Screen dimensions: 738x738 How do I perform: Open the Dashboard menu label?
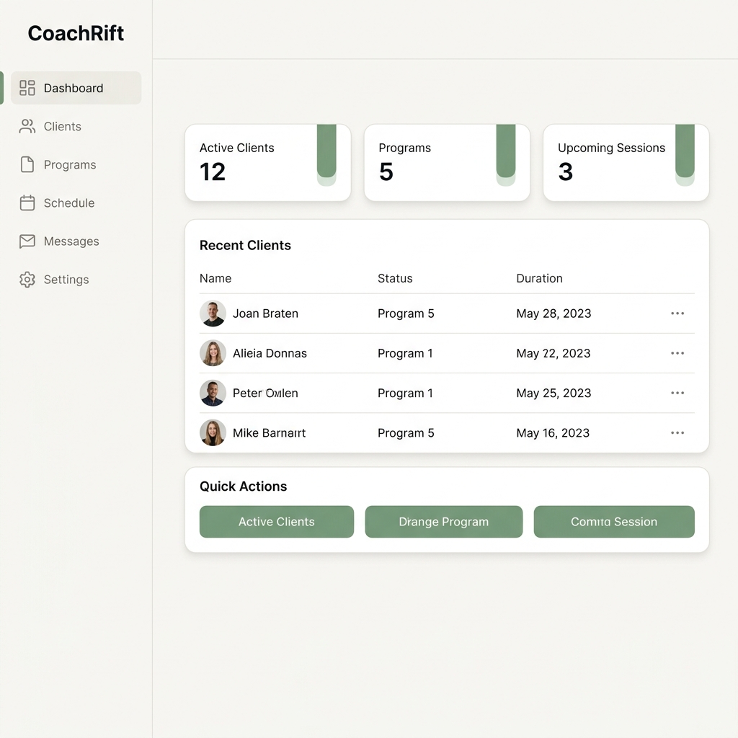click(x=74, y=88)
